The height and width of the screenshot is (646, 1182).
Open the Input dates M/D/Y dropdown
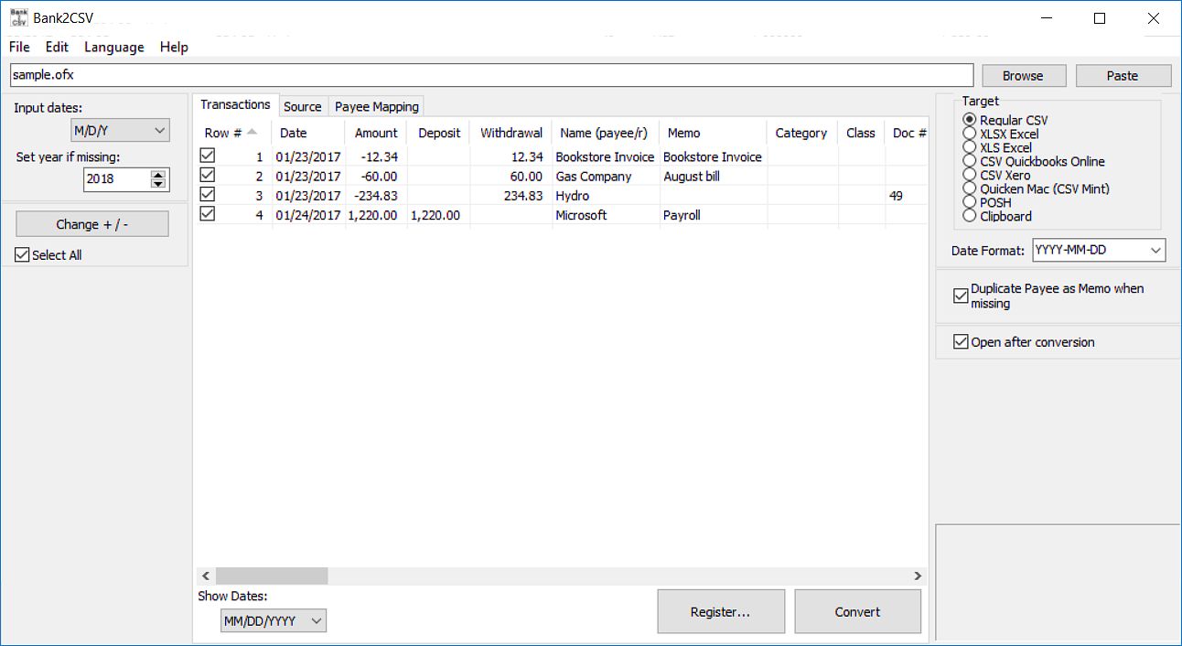tap(120, 131)
